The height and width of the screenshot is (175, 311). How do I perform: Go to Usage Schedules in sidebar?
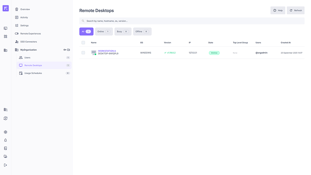33,73
